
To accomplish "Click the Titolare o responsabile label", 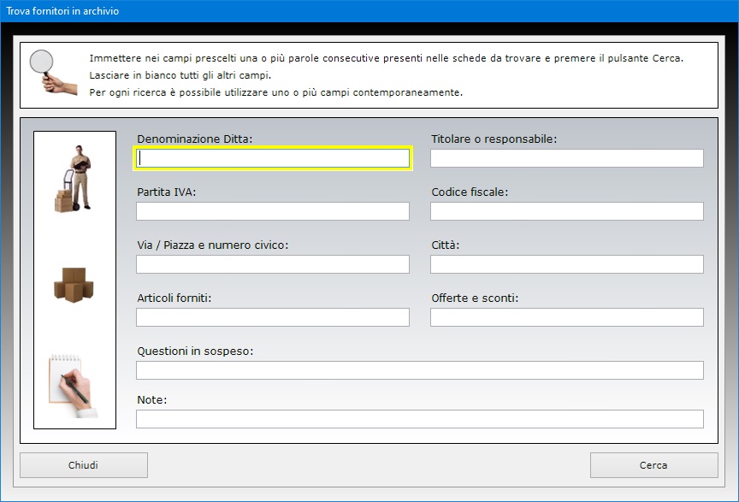I will pyautogui.click(x=494, y=139).
